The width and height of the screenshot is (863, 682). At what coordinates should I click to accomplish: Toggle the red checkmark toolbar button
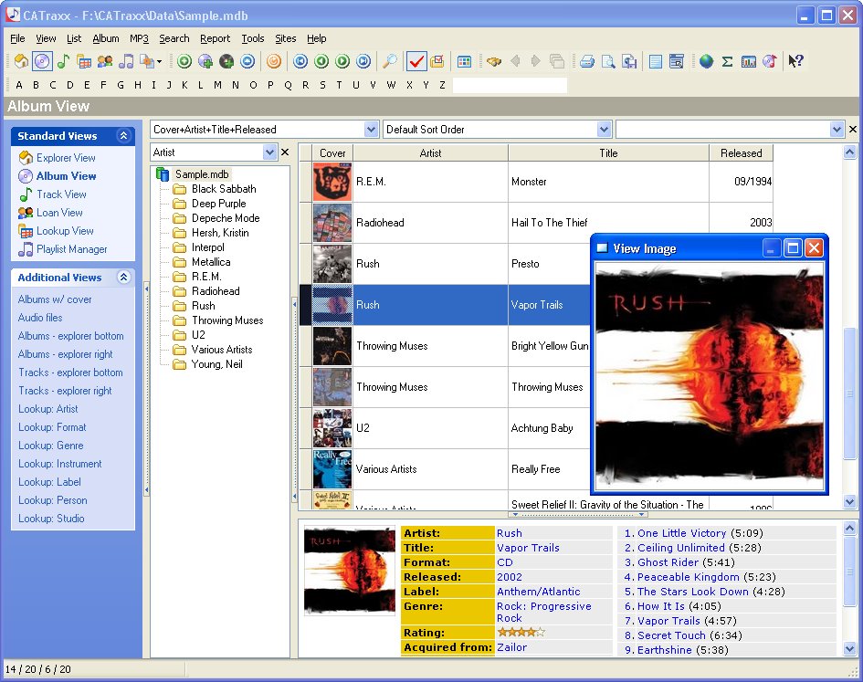coord(416,61)
